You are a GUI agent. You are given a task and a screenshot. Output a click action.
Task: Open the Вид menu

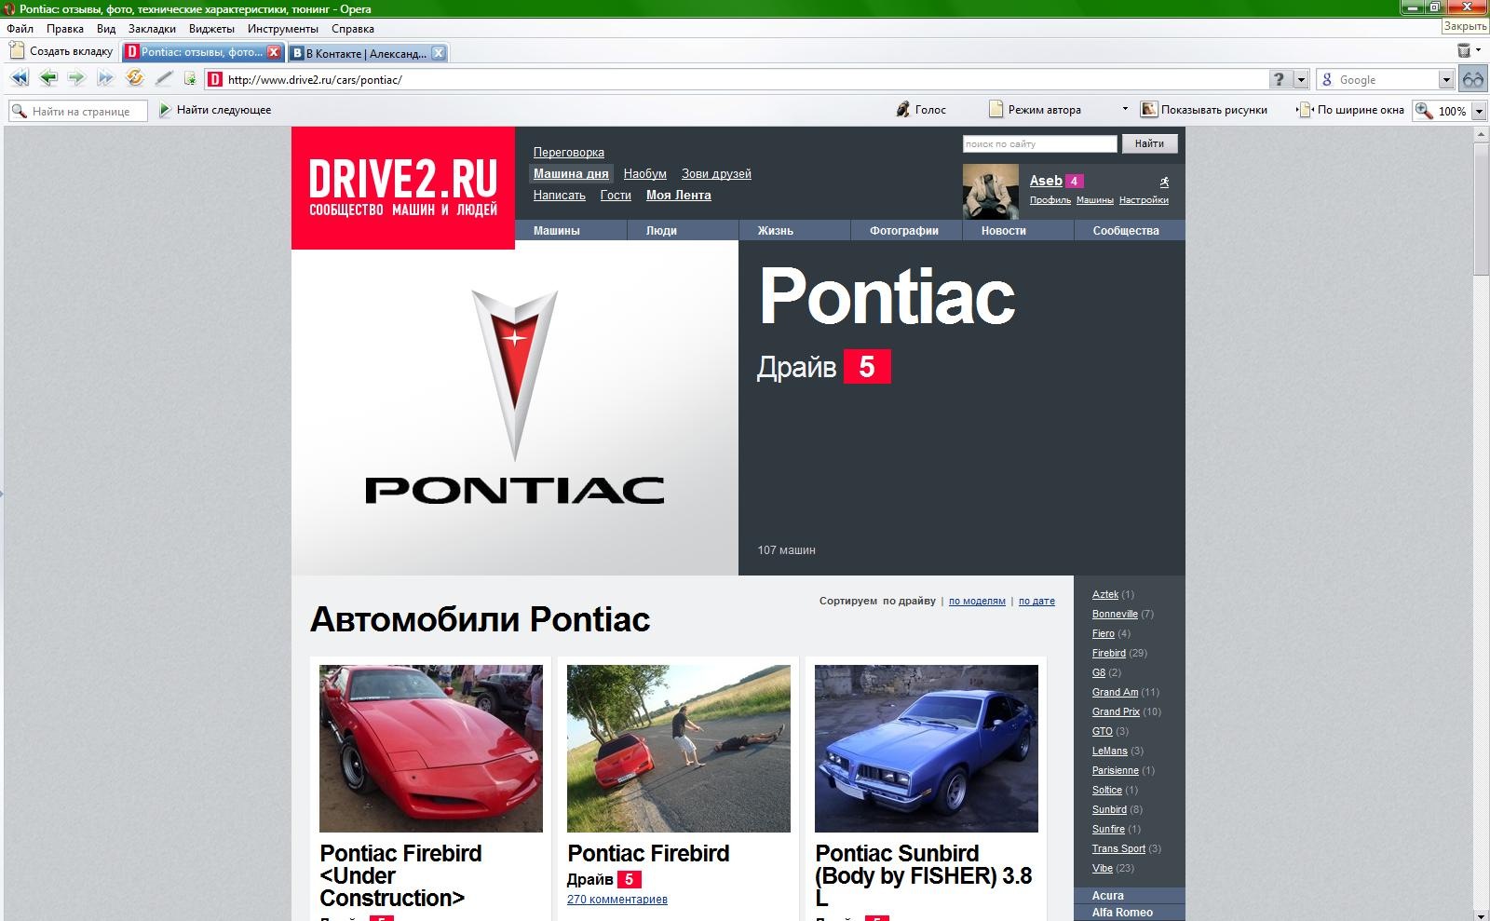click(106, 29)
